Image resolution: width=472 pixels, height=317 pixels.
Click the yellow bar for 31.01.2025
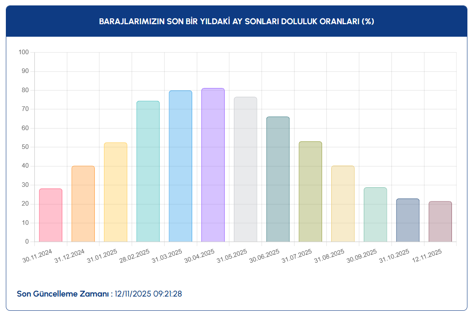coord(116,192)
